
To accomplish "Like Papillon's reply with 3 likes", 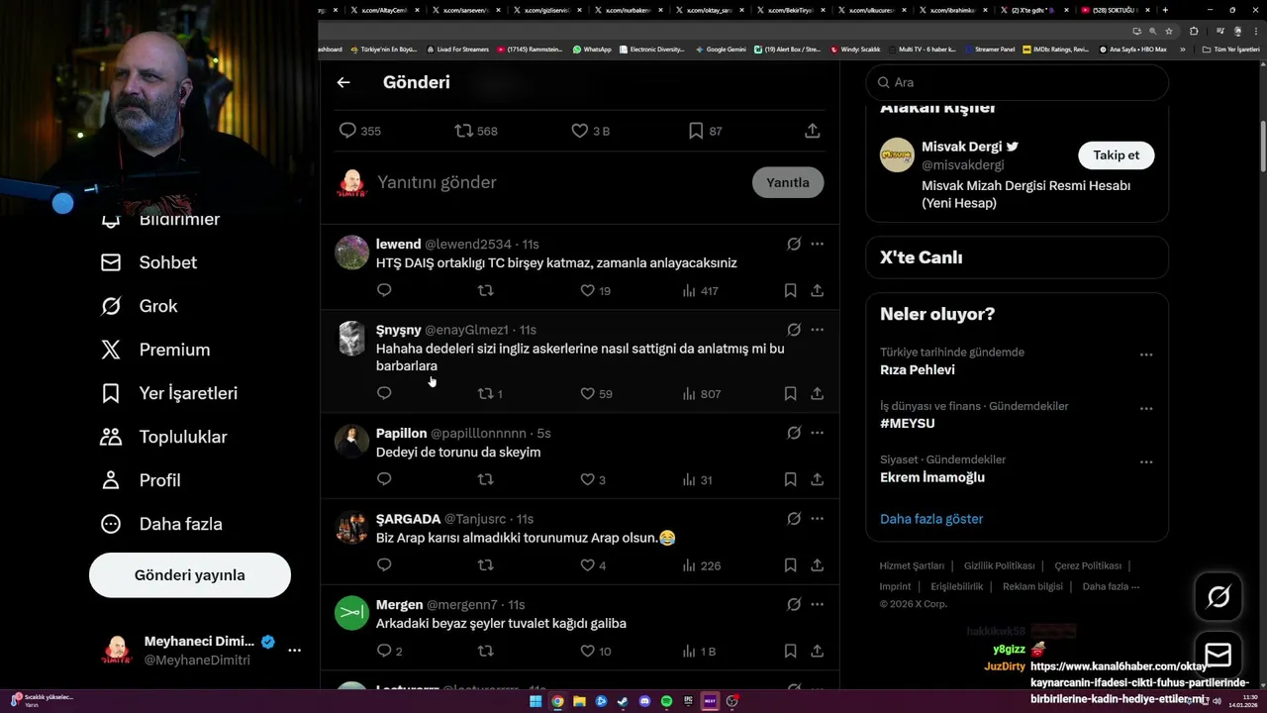I will point(587,479).
